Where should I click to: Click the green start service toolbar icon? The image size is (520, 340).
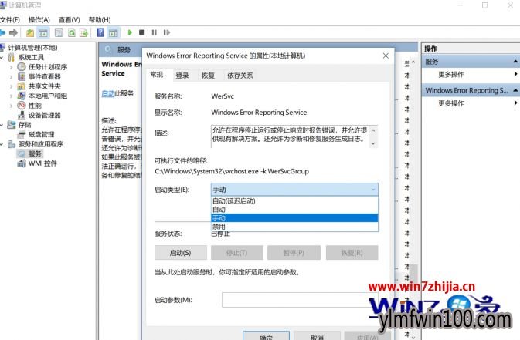pyautogui.click(x=130, y=32)
